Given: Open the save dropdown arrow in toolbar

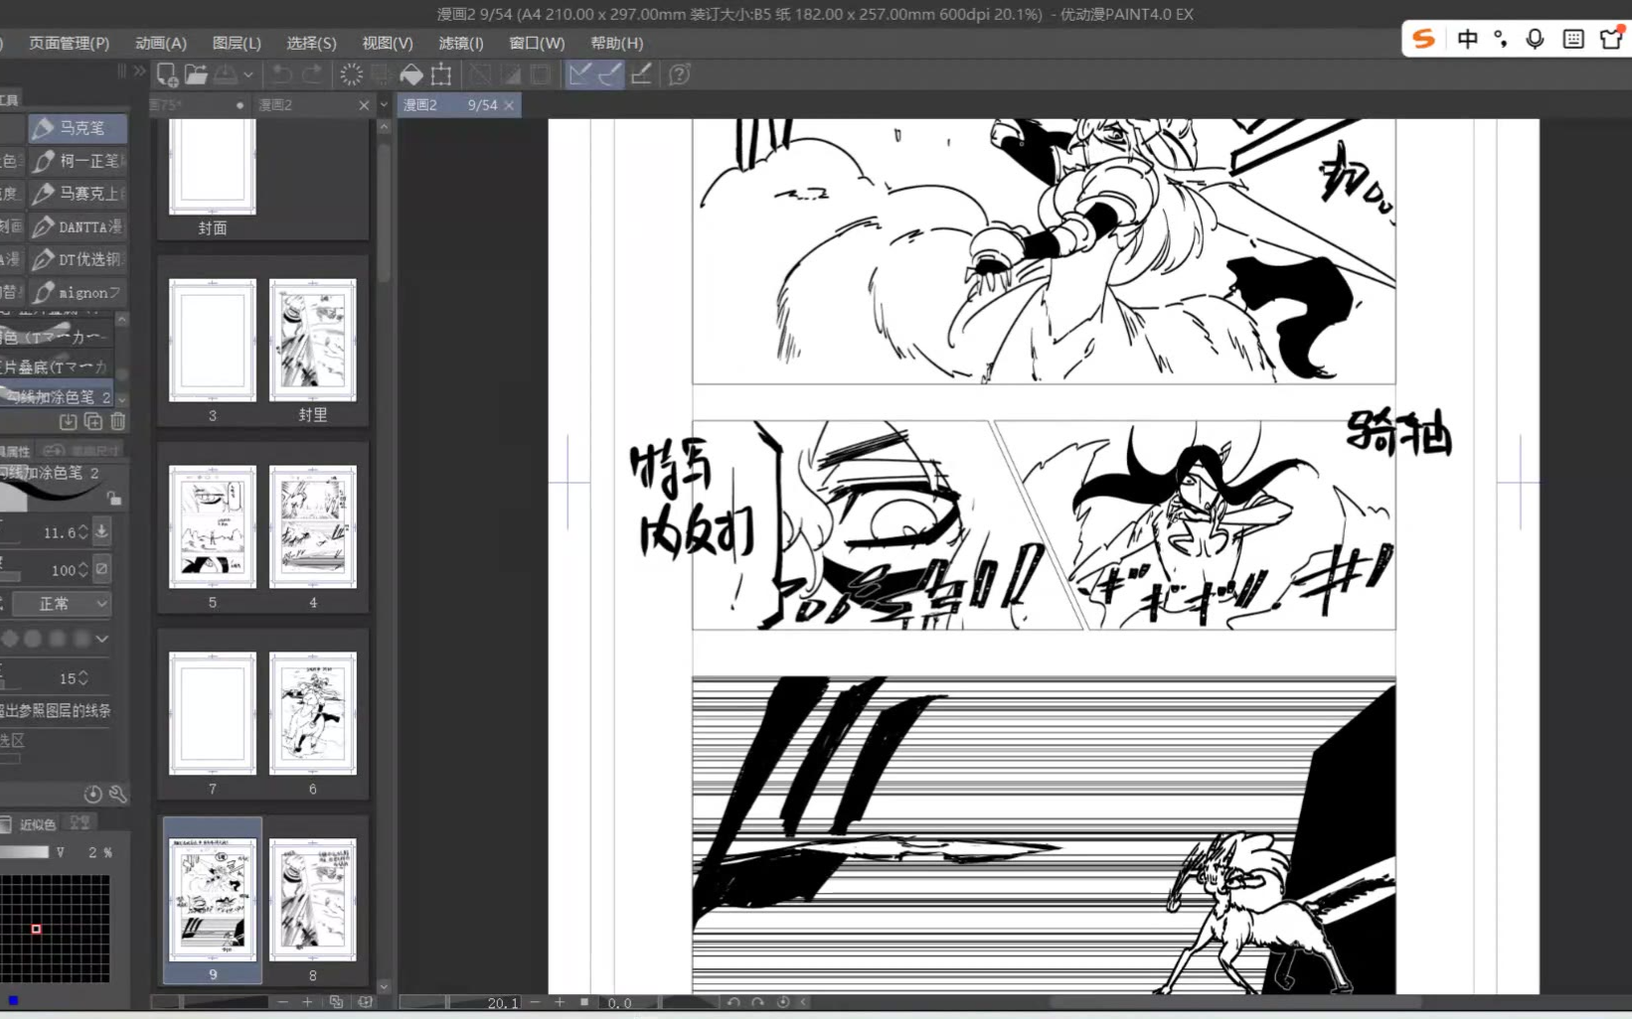Looking at the screenshot, I should (x=248, y=74).
